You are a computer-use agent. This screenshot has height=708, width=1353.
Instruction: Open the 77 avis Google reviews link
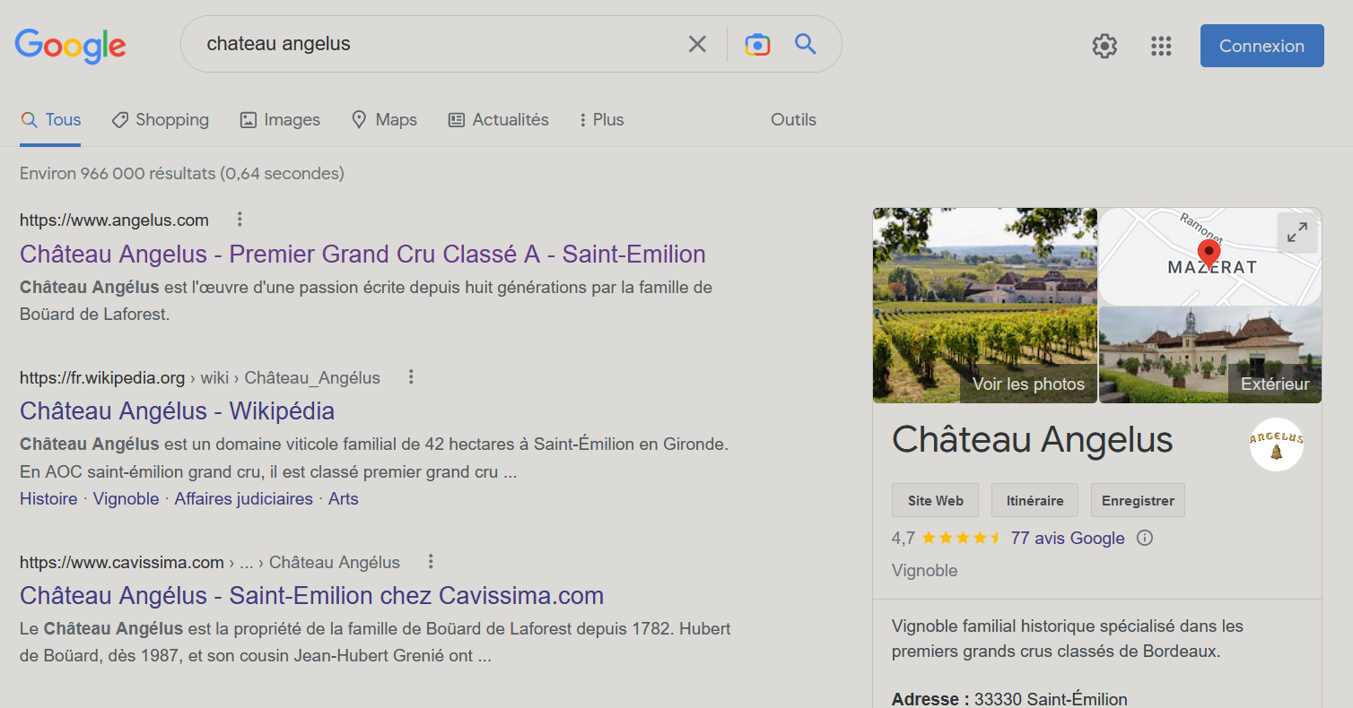pyautogui.click(x=1068, y=539)
